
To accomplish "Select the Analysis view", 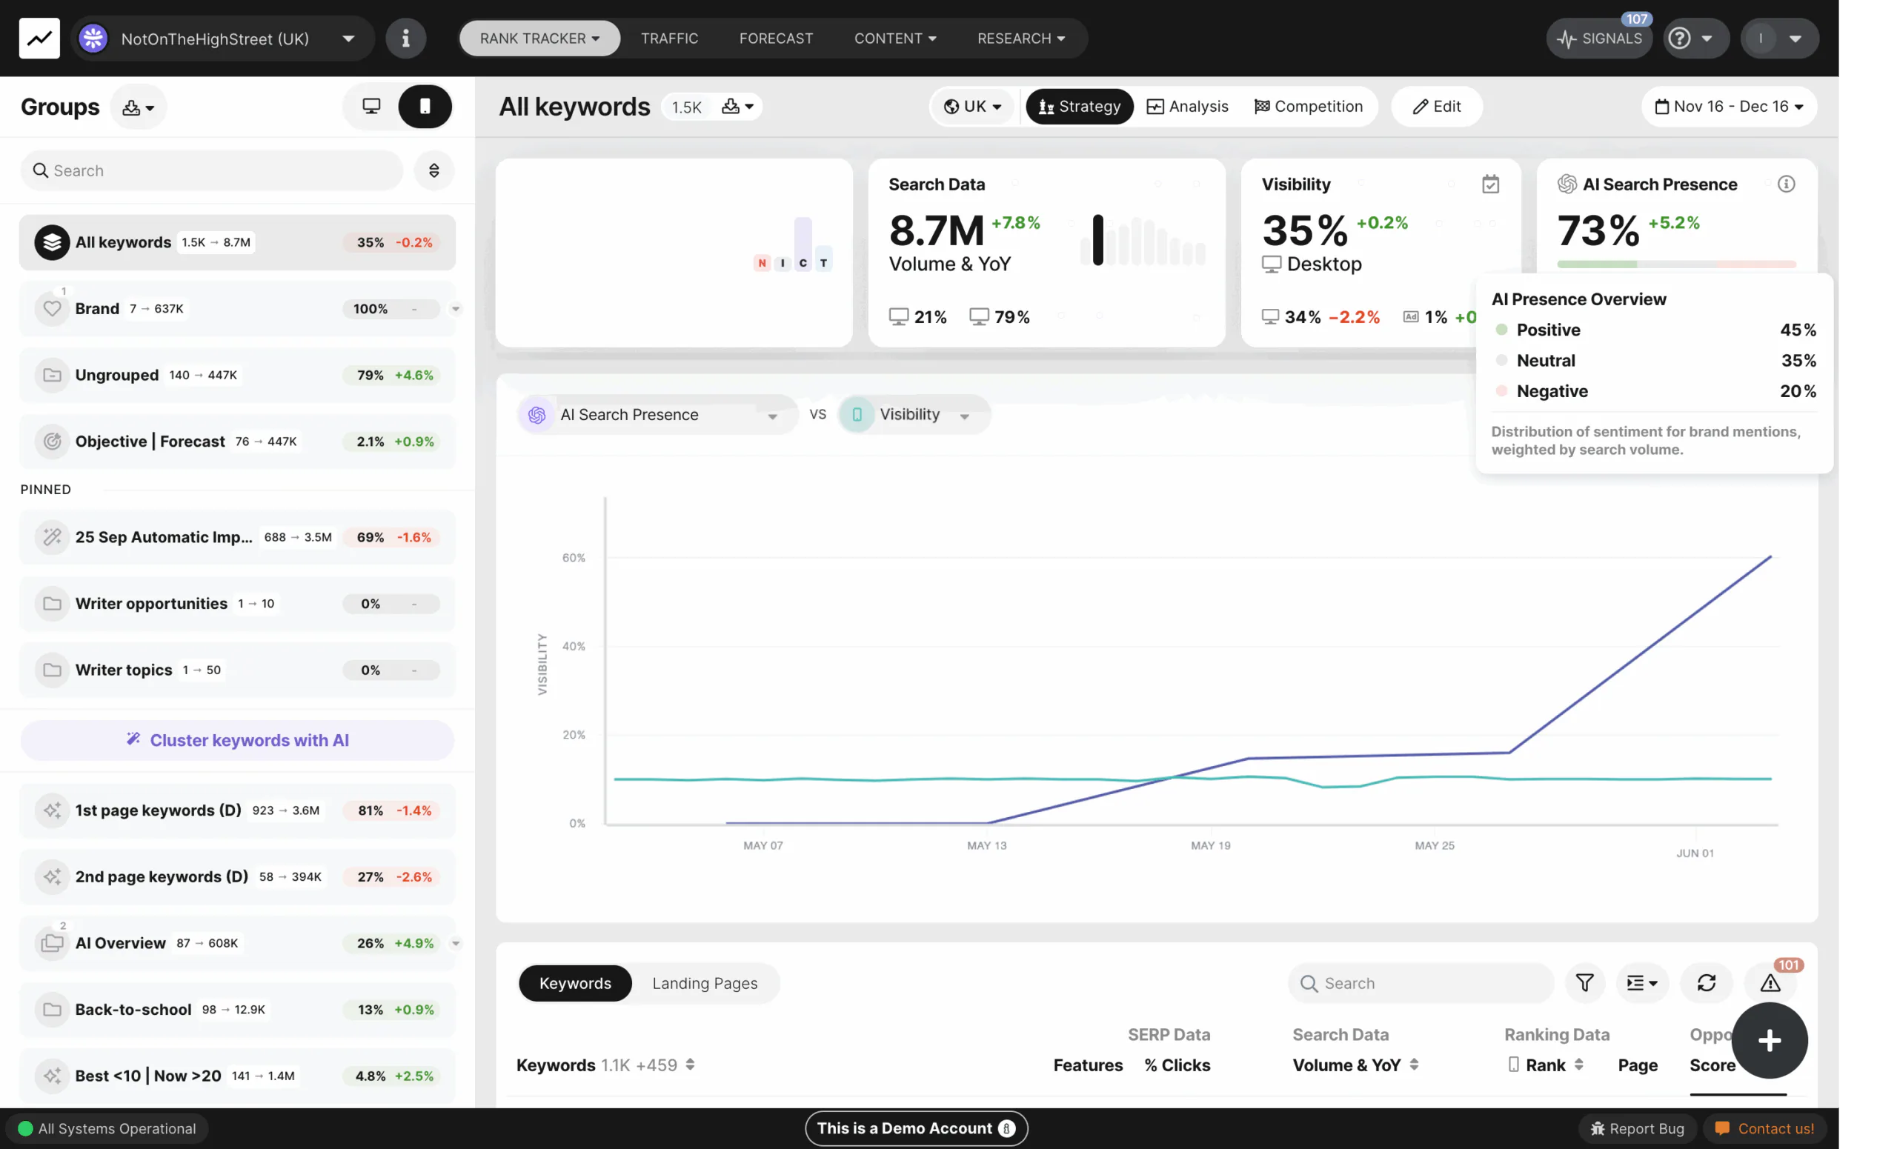I will 1187,106.
